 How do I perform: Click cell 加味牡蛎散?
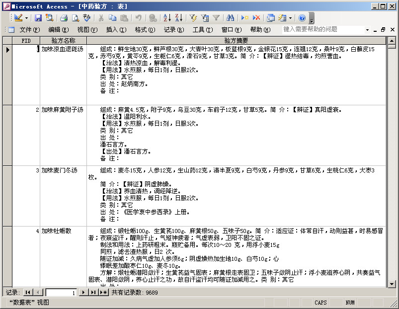[x=63, y=257]
